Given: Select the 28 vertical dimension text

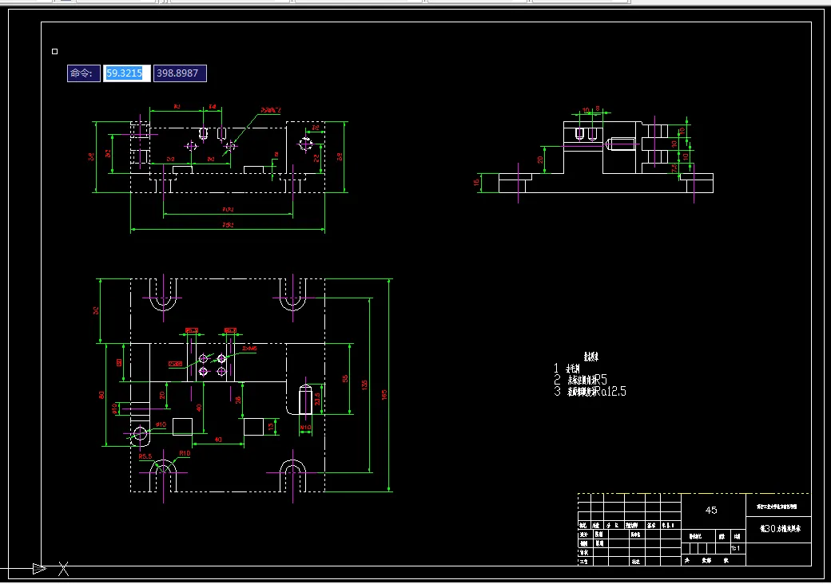Looking at the screenshot, I should point(238,400).
